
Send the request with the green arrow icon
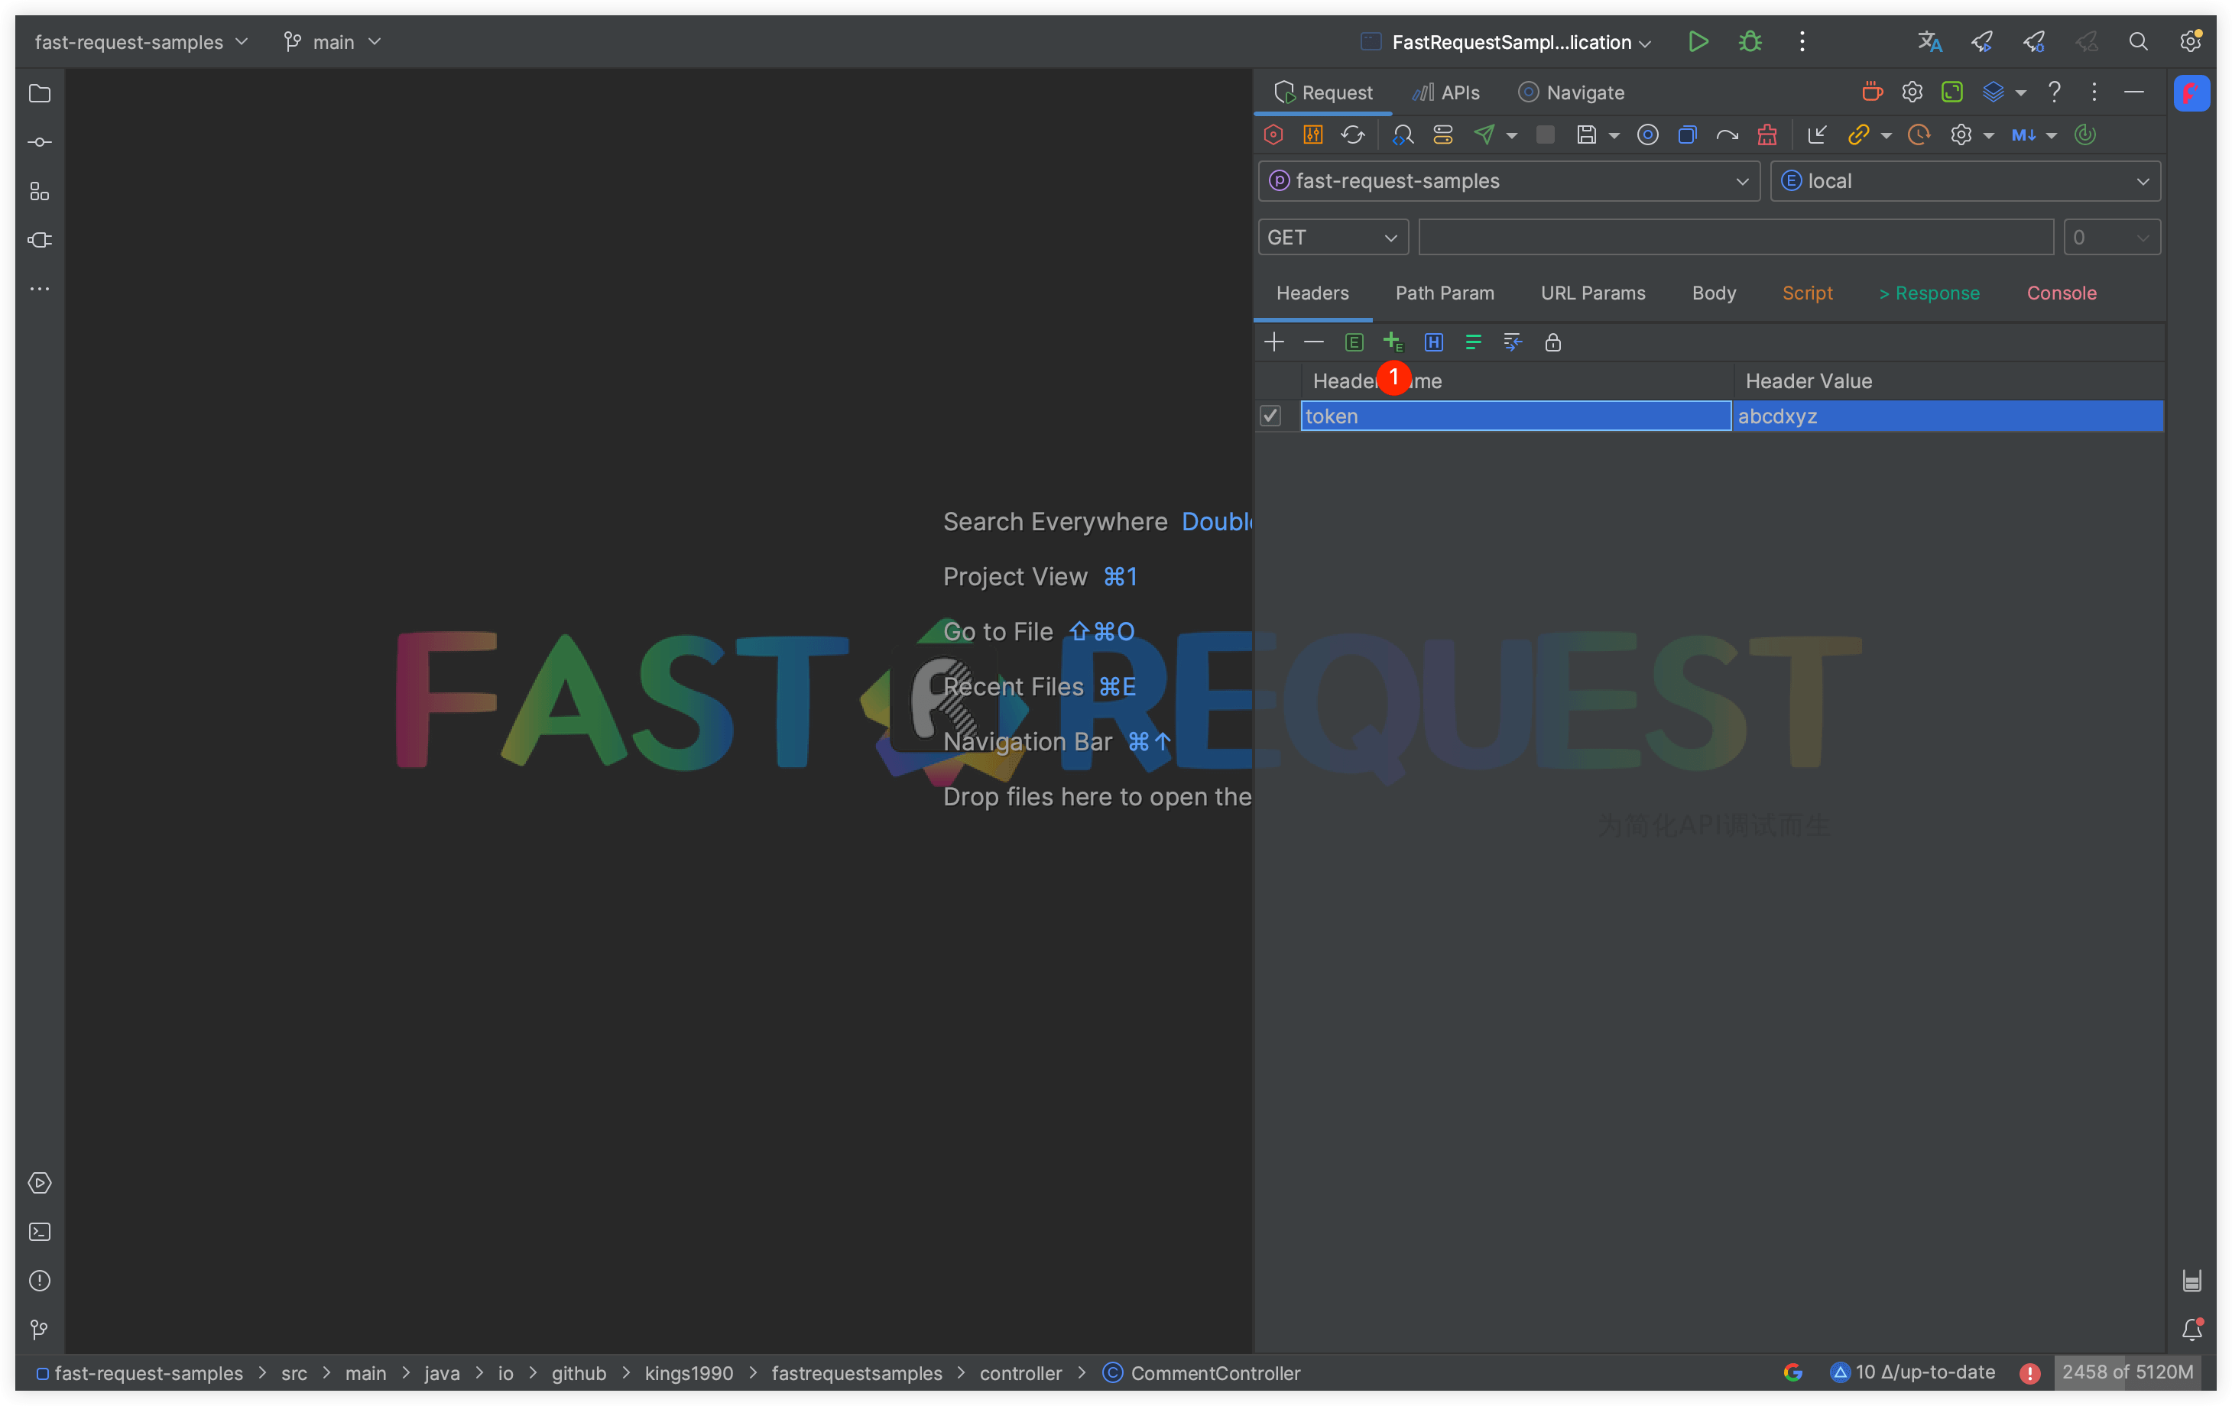pyautogui.click(x=1486, y=134)
